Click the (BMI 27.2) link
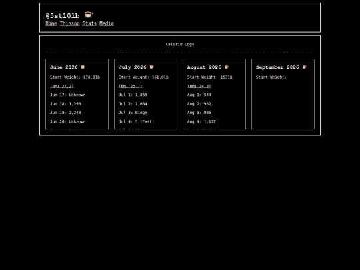360x270 pixels. tap(62, 86)
